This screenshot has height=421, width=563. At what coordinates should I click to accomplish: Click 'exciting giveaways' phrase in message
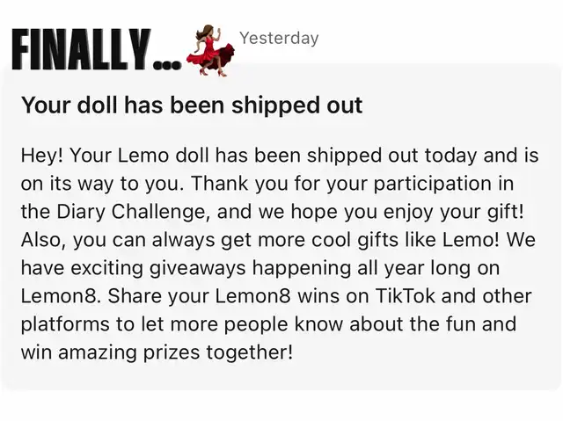coord(158,268)
